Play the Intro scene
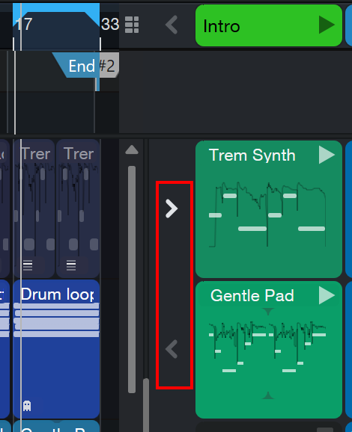Image resolution: width=352 pixels, height=432 pixels. click(327, 25)
